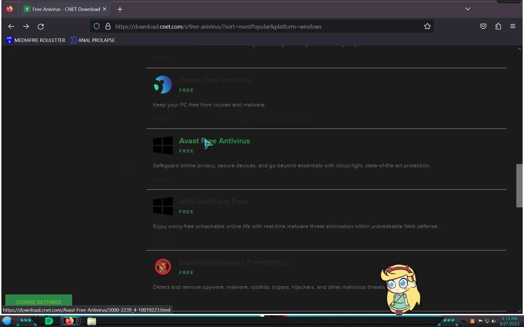Reload the current CNET page

tap(41, 26)
